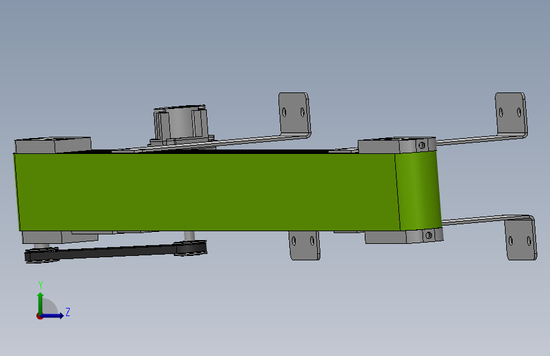Pick the set screw in top right block
Image resolution: width=550 pixels, height=356 pixels.
click(422, 144)
